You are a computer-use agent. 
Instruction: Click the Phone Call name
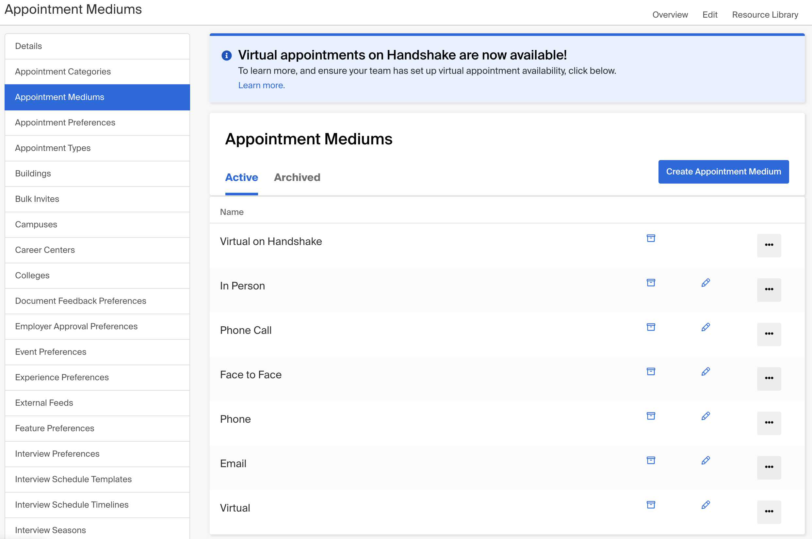(x=246, y=330)
